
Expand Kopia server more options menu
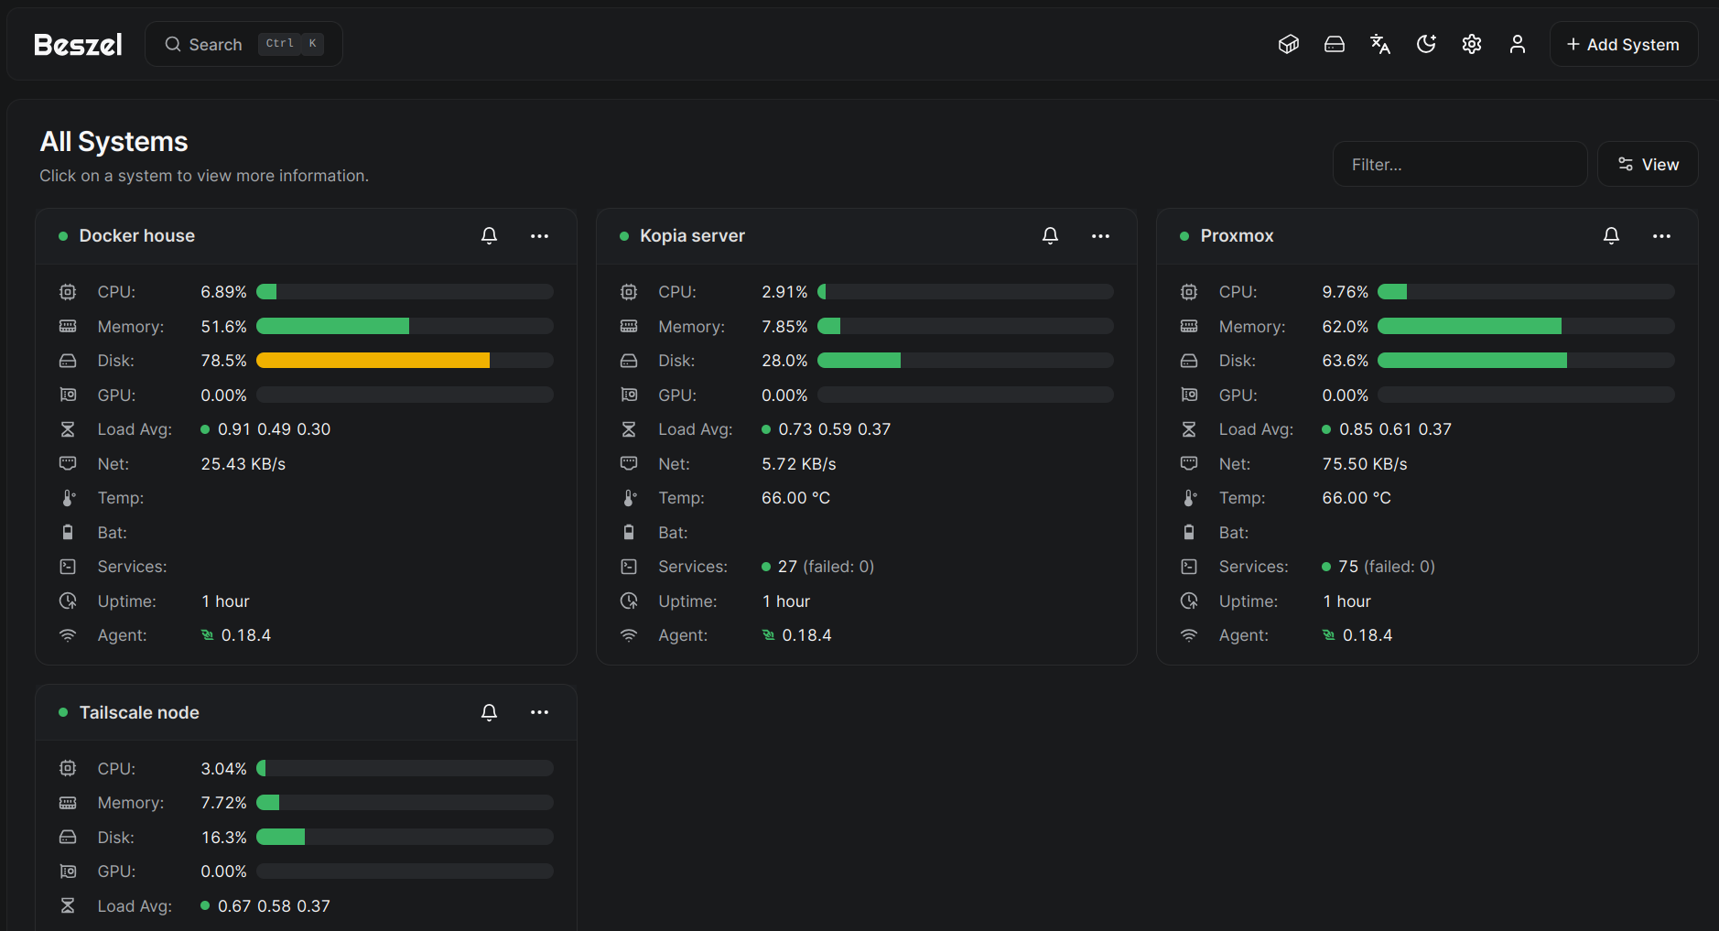pos(1100,236)
